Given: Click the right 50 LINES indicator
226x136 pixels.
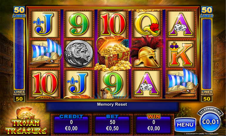Looking at the screenshot, I should [207, 12].
